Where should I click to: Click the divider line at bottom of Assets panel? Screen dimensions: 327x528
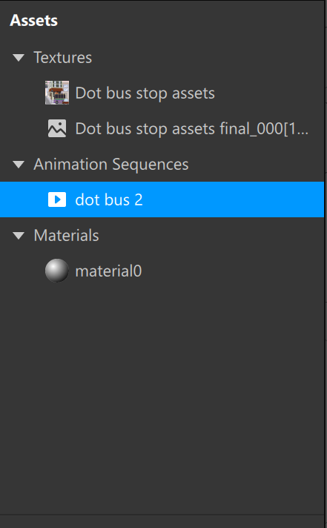coord(162,515)
